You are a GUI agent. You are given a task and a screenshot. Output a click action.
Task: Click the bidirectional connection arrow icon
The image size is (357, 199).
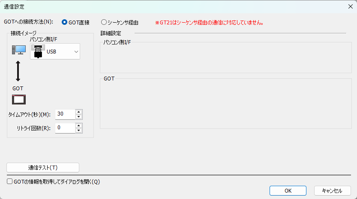click(x=18, y=71)
